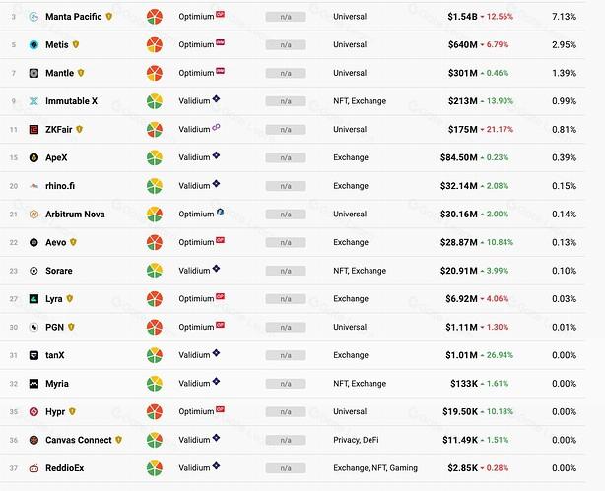Click the $1.54B value for Manta Pacific
This screenshot has width=605, height=491.
pyautogui.click(x=462, y=17)
